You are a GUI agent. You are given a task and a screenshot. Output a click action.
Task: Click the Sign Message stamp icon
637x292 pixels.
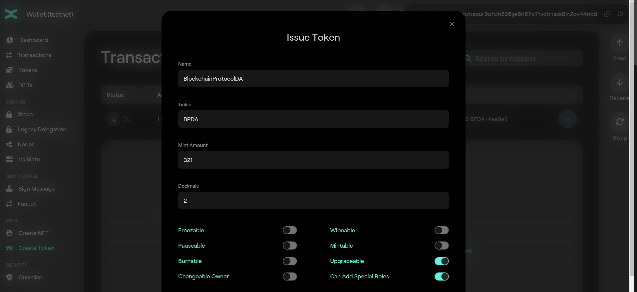pyautogui.click(x=9, y=189)
